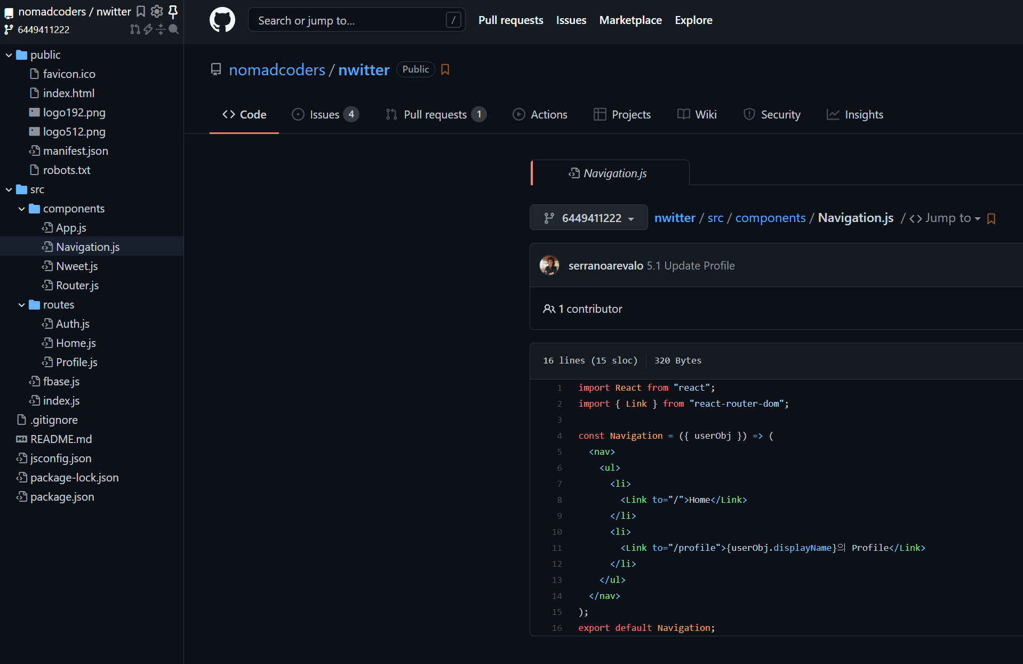Toggle the sidebar pin icon
This screenshot has width=1023, height=664.
pos(173,11)
